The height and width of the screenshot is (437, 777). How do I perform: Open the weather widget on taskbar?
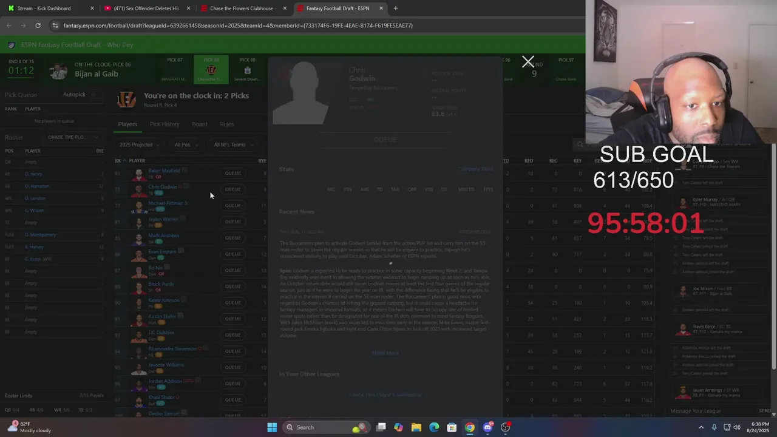(29, 427)
